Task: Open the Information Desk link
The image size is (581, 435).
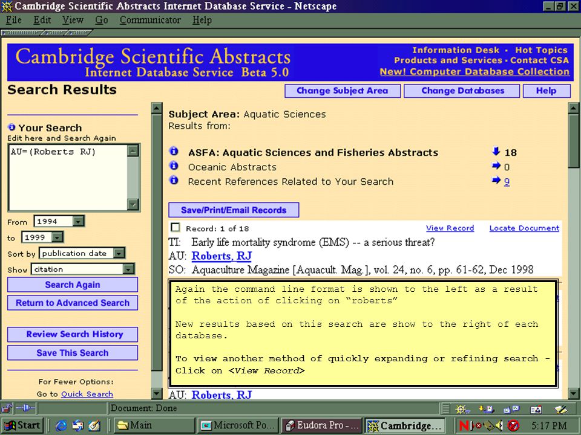Action: point(456,50)
